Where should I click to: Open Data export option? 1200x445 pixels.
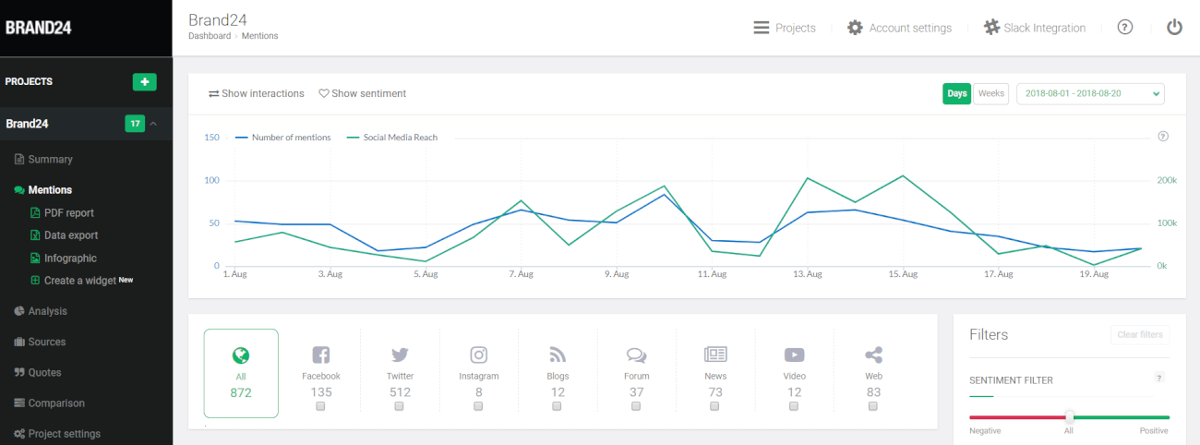pos(71,235)
